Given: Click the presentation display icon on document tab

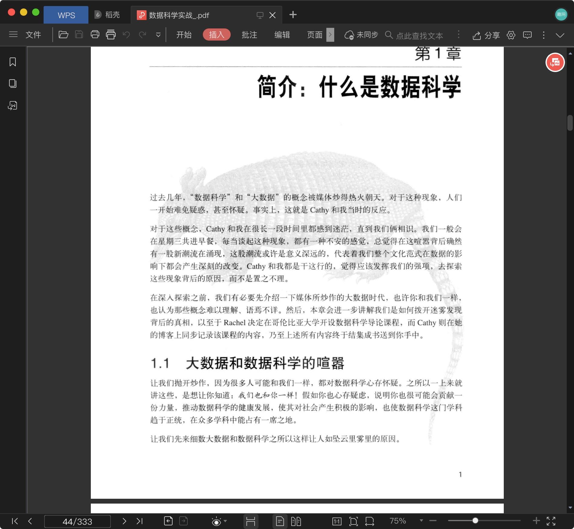Looking at the screenshot, I should tap(260, 15).
